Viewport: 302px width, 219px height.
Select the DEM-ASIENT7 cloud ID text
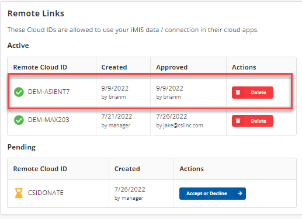(48, 92)
